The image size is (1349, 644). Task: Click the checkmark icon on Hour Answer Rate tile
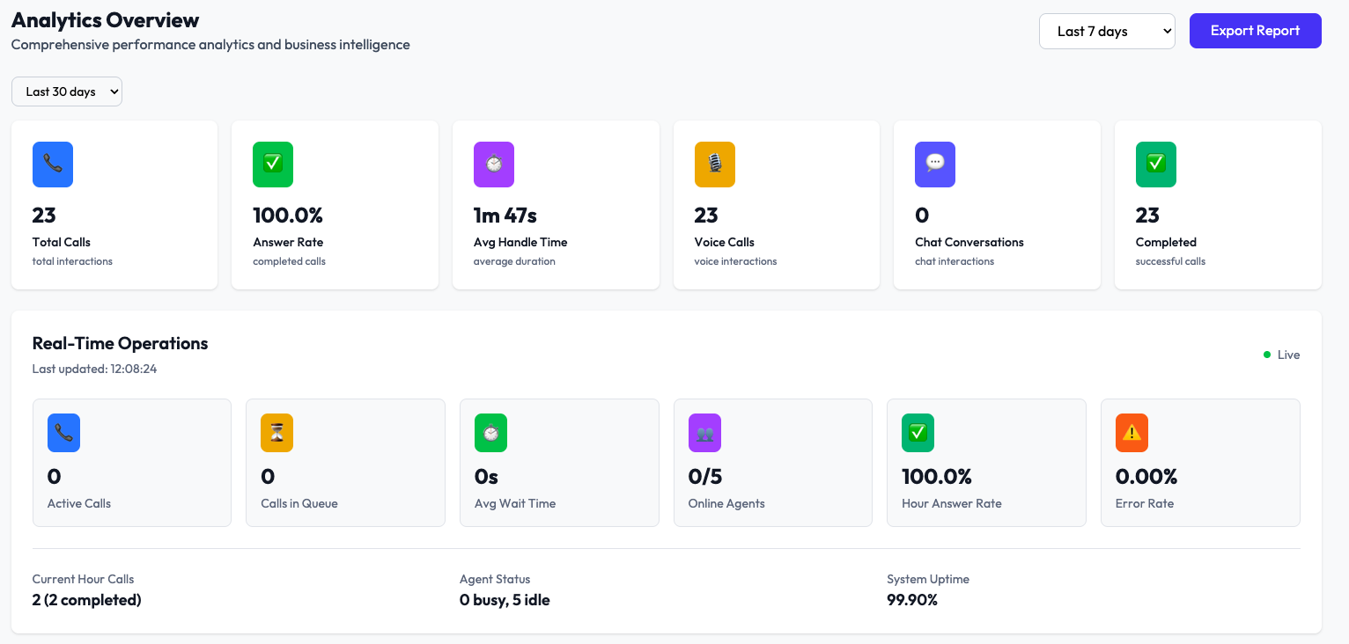tap(918, 433)
